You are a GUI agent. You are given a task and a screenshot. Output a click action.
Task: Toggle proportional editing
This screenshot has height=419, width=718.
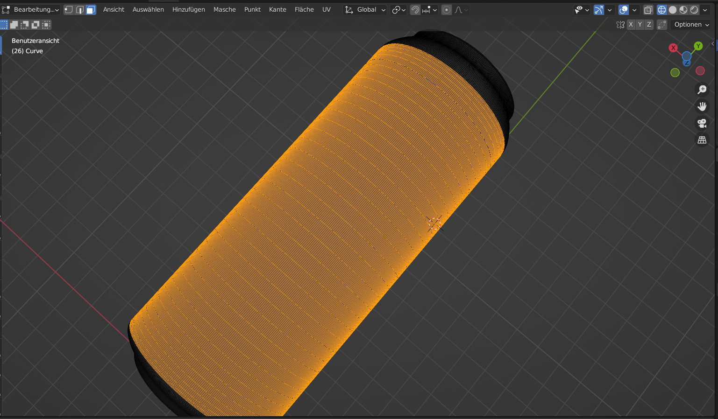click(447, 10)
